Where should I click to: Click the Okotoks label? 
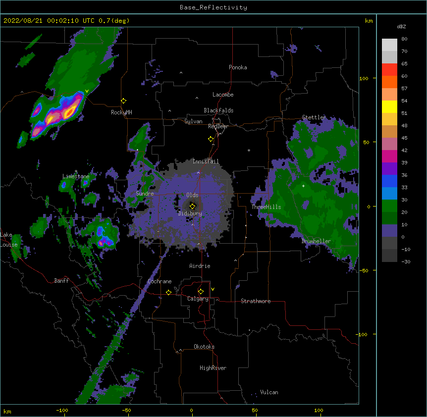(204, 347)
